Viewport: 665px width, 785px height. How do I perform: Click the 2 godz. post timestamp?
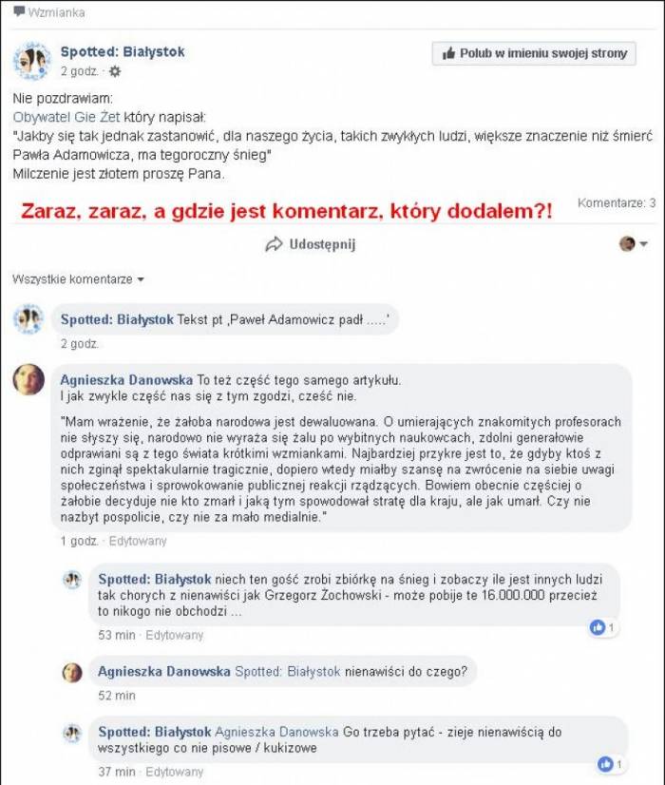coord(79,71)
